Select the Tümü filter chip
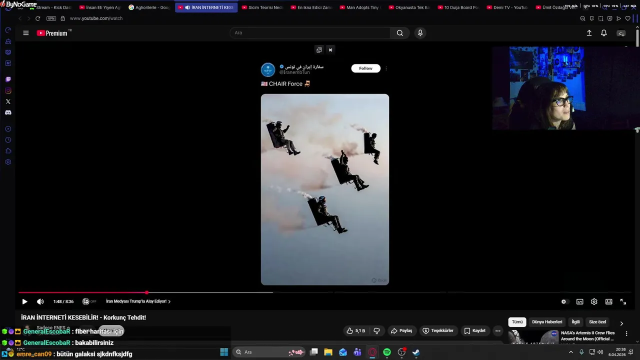Screen dimensions: 640x360 [x=517, y=322]
